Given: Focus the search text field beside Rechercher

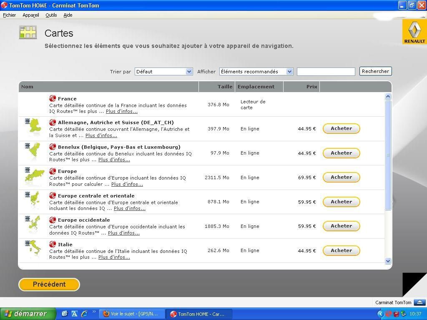Looking at the screenshot, I should (326, 72).
